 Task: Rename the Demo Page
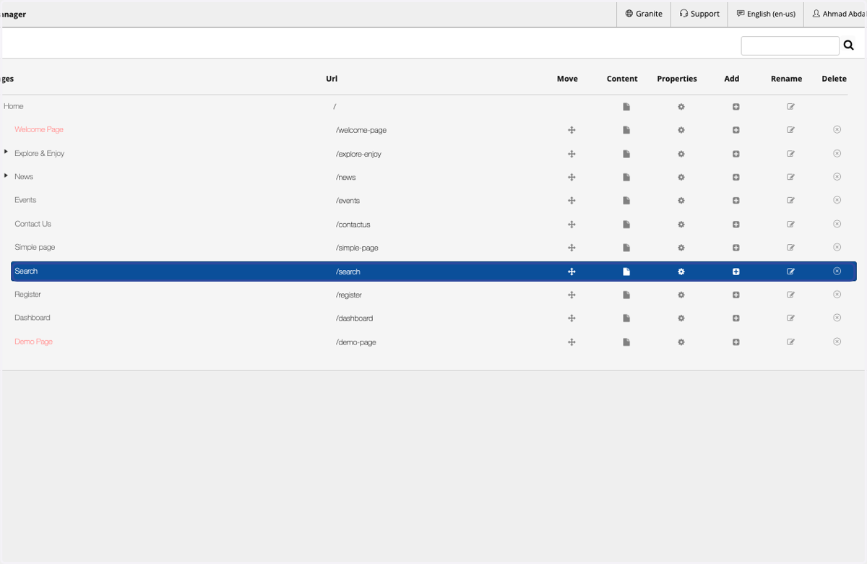(790, 342)
